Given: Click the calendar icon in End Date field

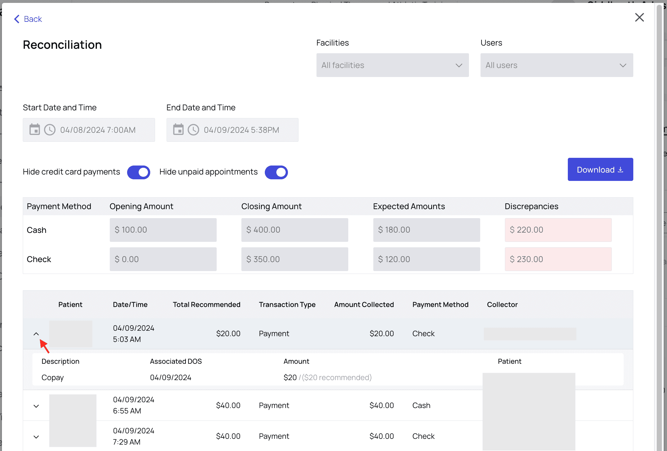Looking at the screenshot, I should tap(178, 130).
